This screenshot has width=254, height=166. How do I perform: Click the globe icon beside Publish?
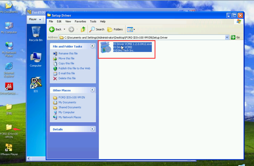(55, 68)
